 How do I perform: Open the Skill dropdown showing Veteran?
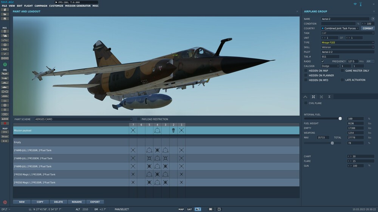347,47
